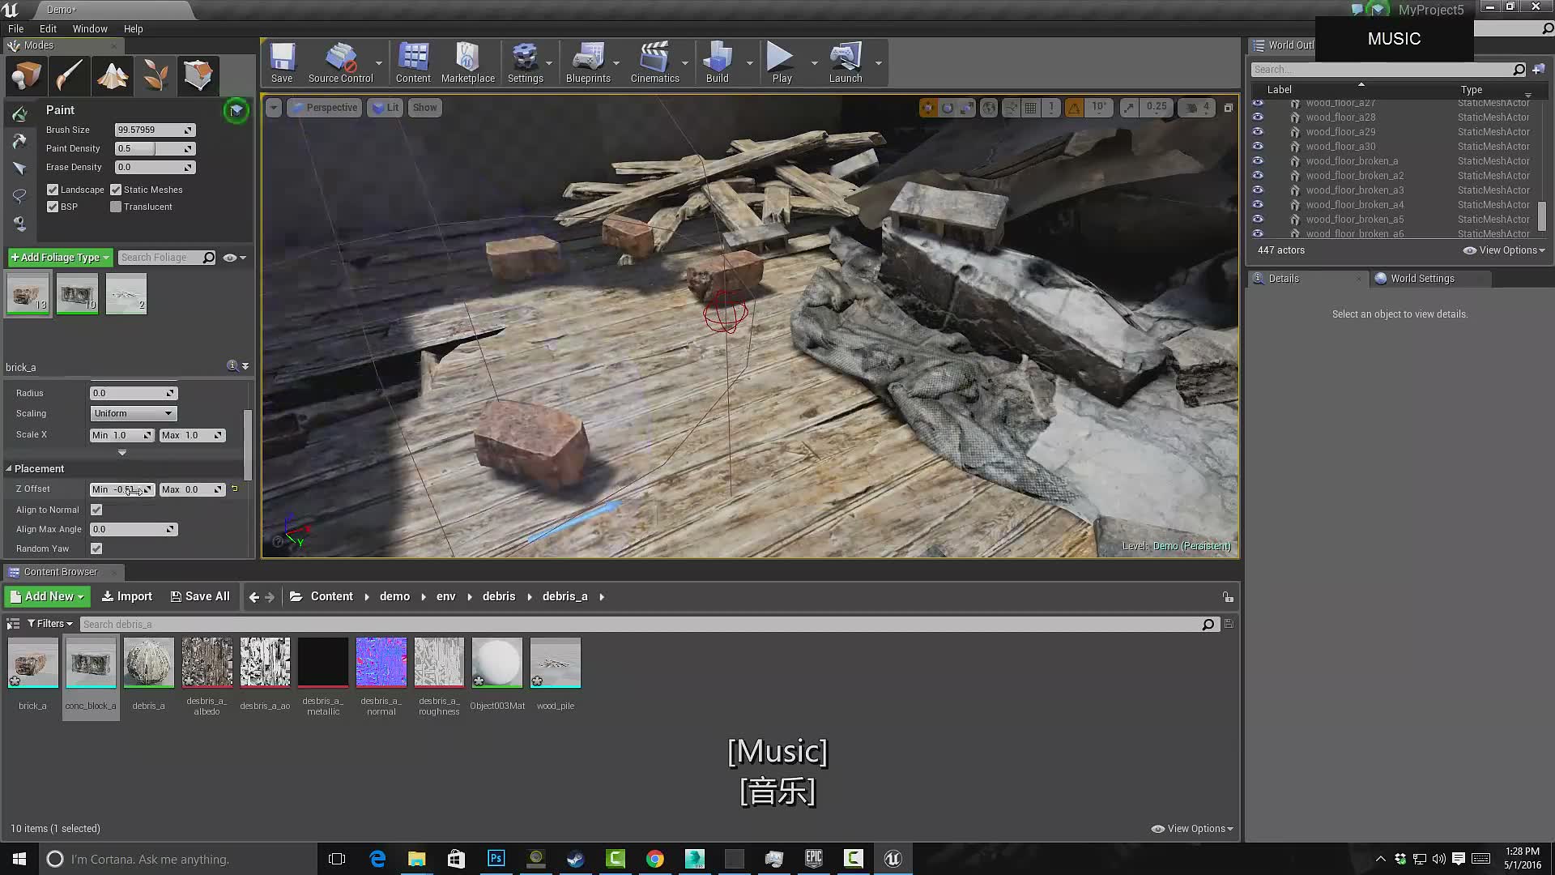Open the Cinematics toolbar button
This screenshot has height=875, width=1555.
[654, 63]
